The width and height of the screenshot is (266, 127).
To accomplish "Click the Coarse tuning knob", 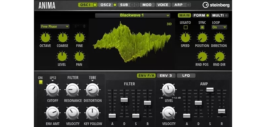I will [63, 38].
